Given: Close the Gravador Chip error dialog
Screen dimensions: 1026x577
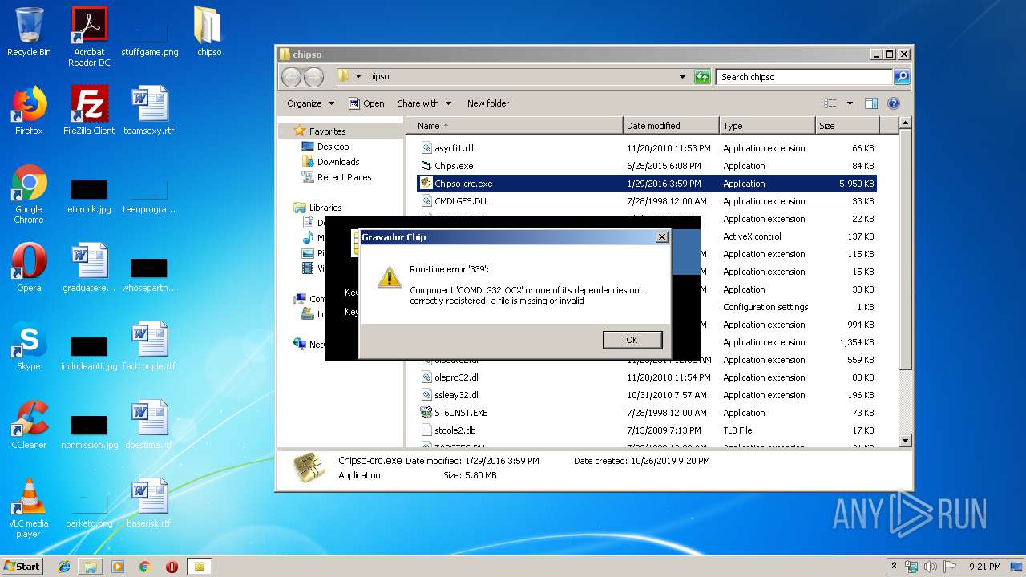Looking at the screenshot, I should coord(661,237).
